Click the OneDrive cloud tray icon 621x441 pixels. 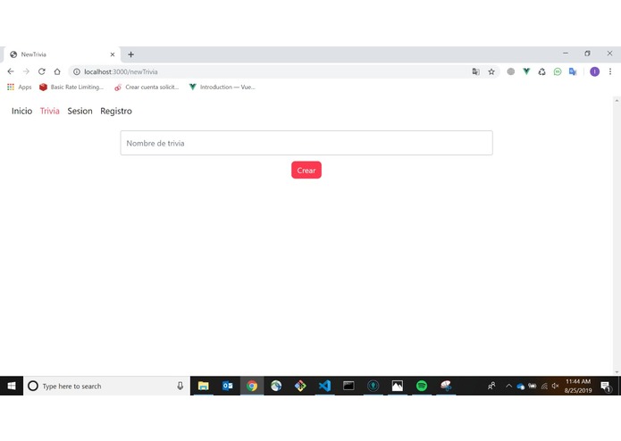[520, 386]
